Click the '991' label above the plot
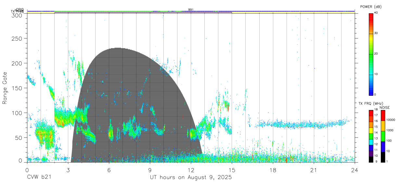 (191, 10)
